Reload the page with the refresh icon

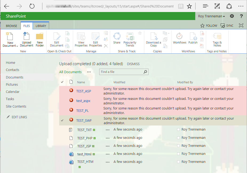(x=32, y=6)
